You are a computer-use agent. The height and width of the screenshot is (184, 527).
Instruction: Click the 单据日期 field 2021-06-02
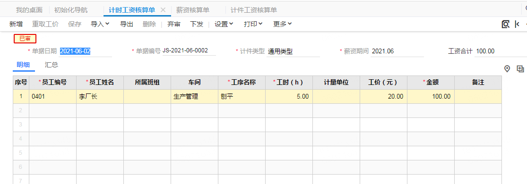point(86,51)
